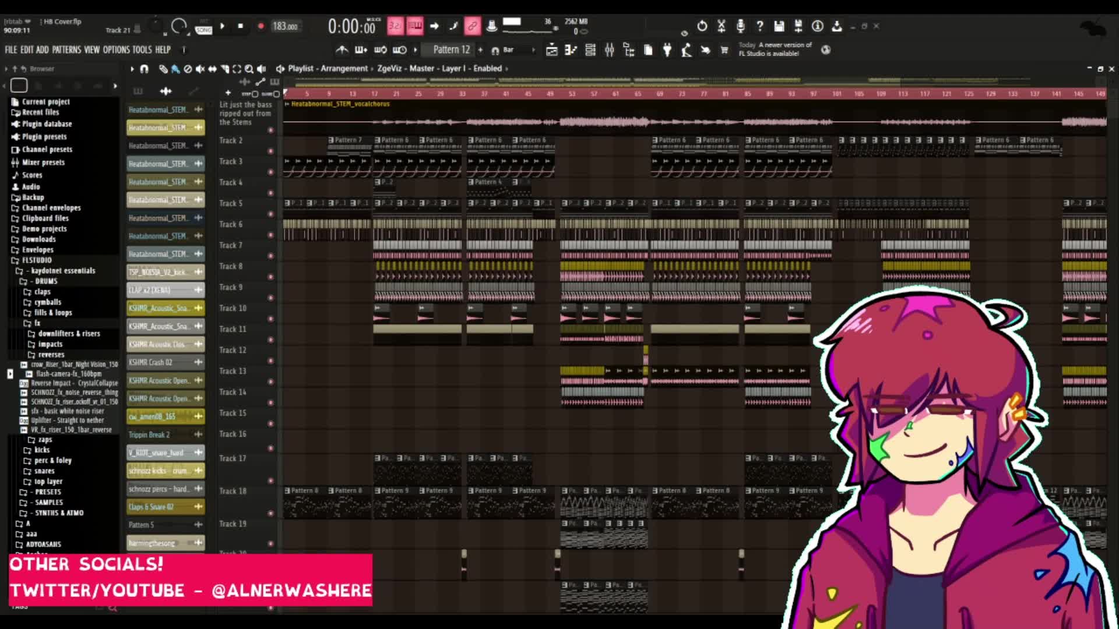Select the pencil draw tool in playlist toolbar
The height and width of the screenshot is (629, 1119).
pos(163,69)
